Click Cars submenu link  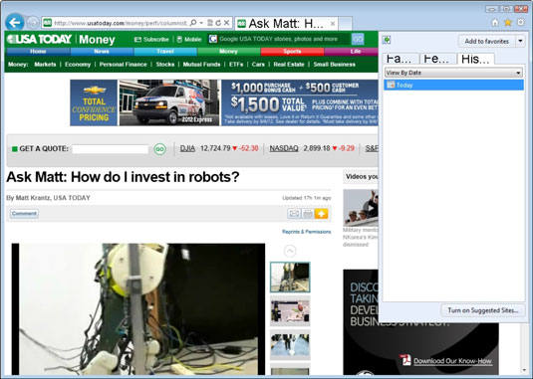[x=258, y=65]
